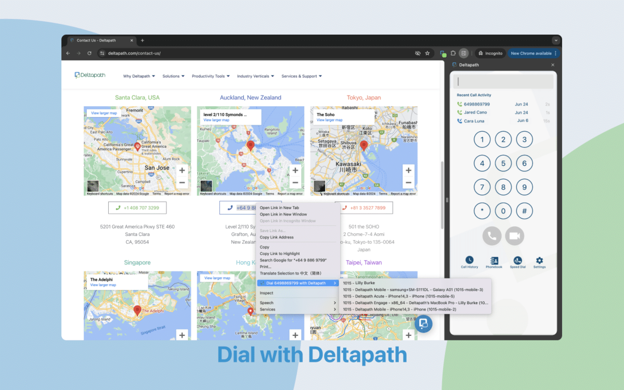Select recent call Cara Luna
The image size is (624, 390).
point(503,121)
